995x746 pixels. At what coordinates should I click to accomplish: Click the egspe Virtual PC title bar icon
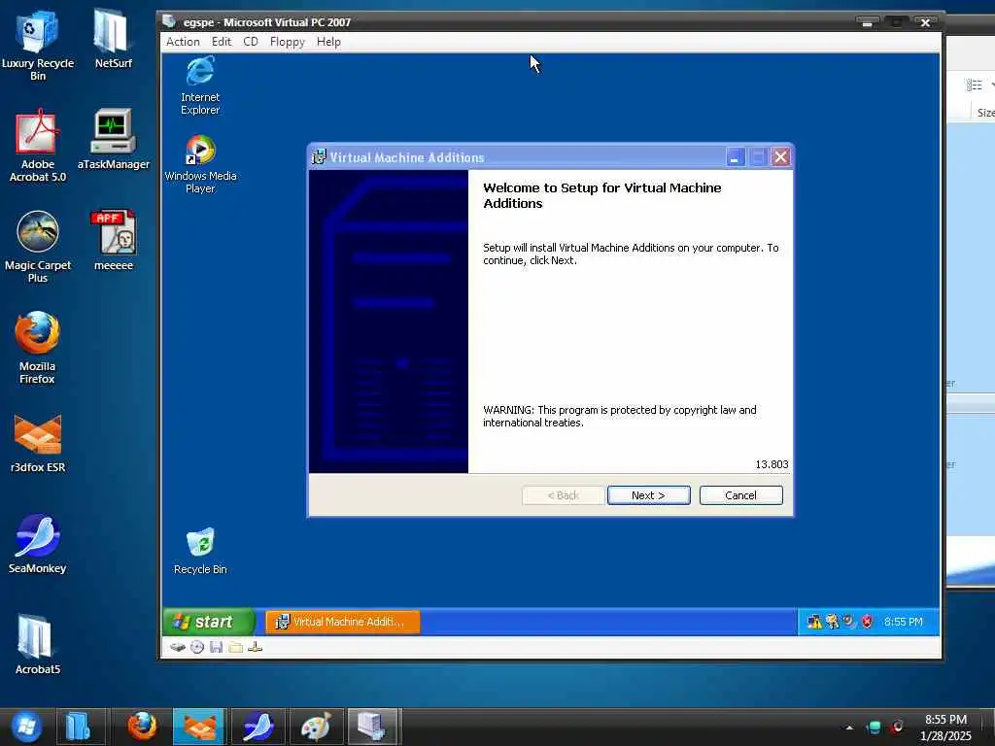[169, 21]
